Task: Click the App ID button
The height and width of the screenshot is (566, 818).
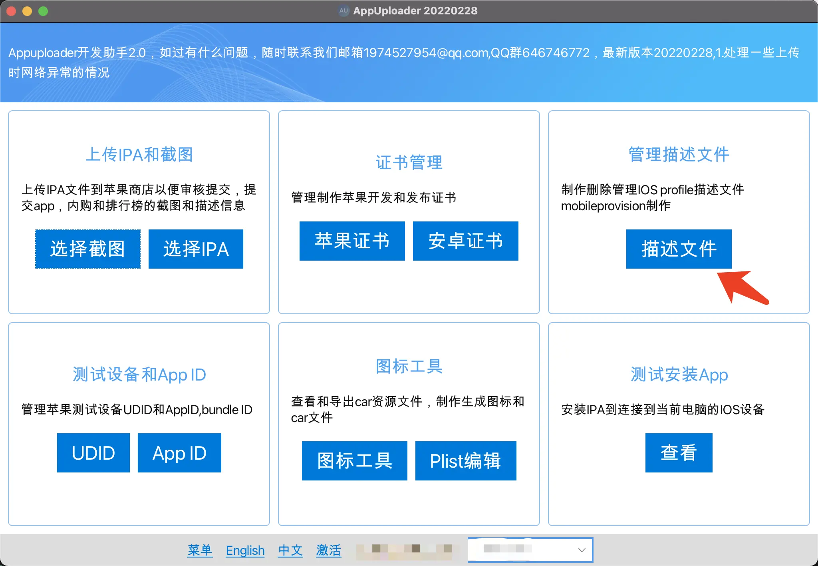Action: click(x=179, y=452)
